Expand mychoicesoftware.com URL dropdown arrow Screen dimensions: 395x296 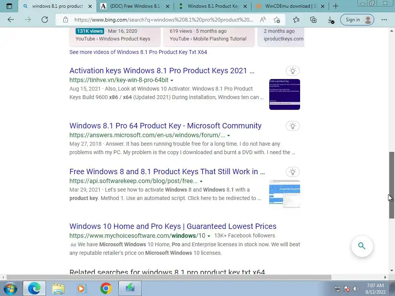(209, 236)
